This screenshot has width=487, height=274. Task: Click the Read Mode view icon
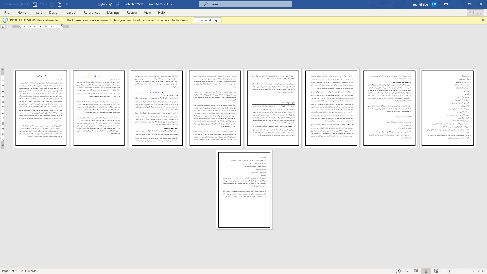416,271
